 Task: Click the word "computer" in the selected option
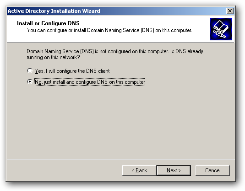click(135, 82)
